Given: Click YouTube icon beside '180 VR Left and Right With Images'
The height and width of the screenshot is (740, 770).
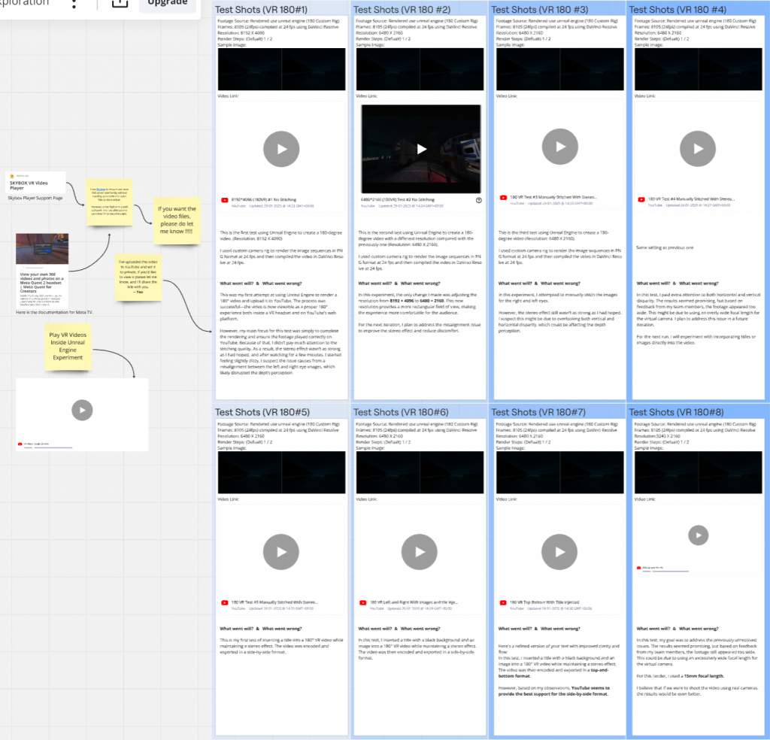Looking at the screenshot, I should click(x=363, y=602).
